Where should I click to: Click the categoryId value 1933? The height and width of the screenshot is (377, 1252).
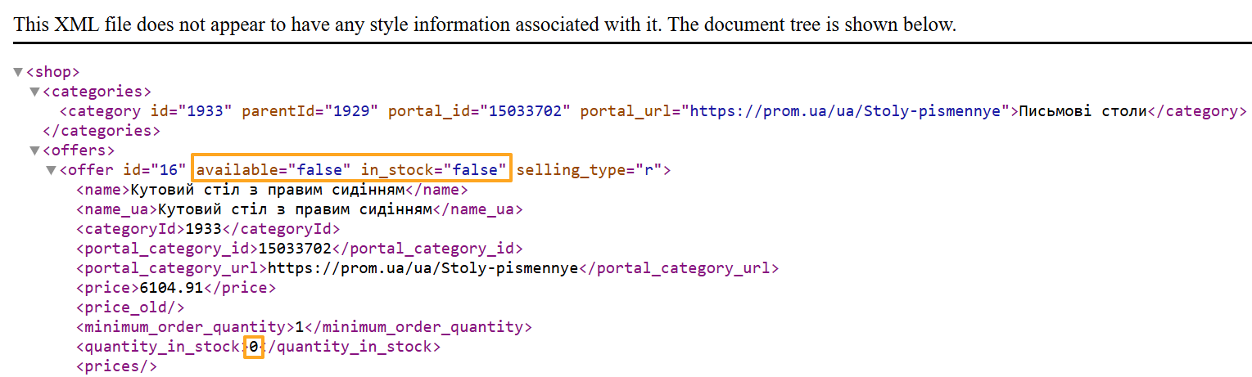(x=202, y=229)
